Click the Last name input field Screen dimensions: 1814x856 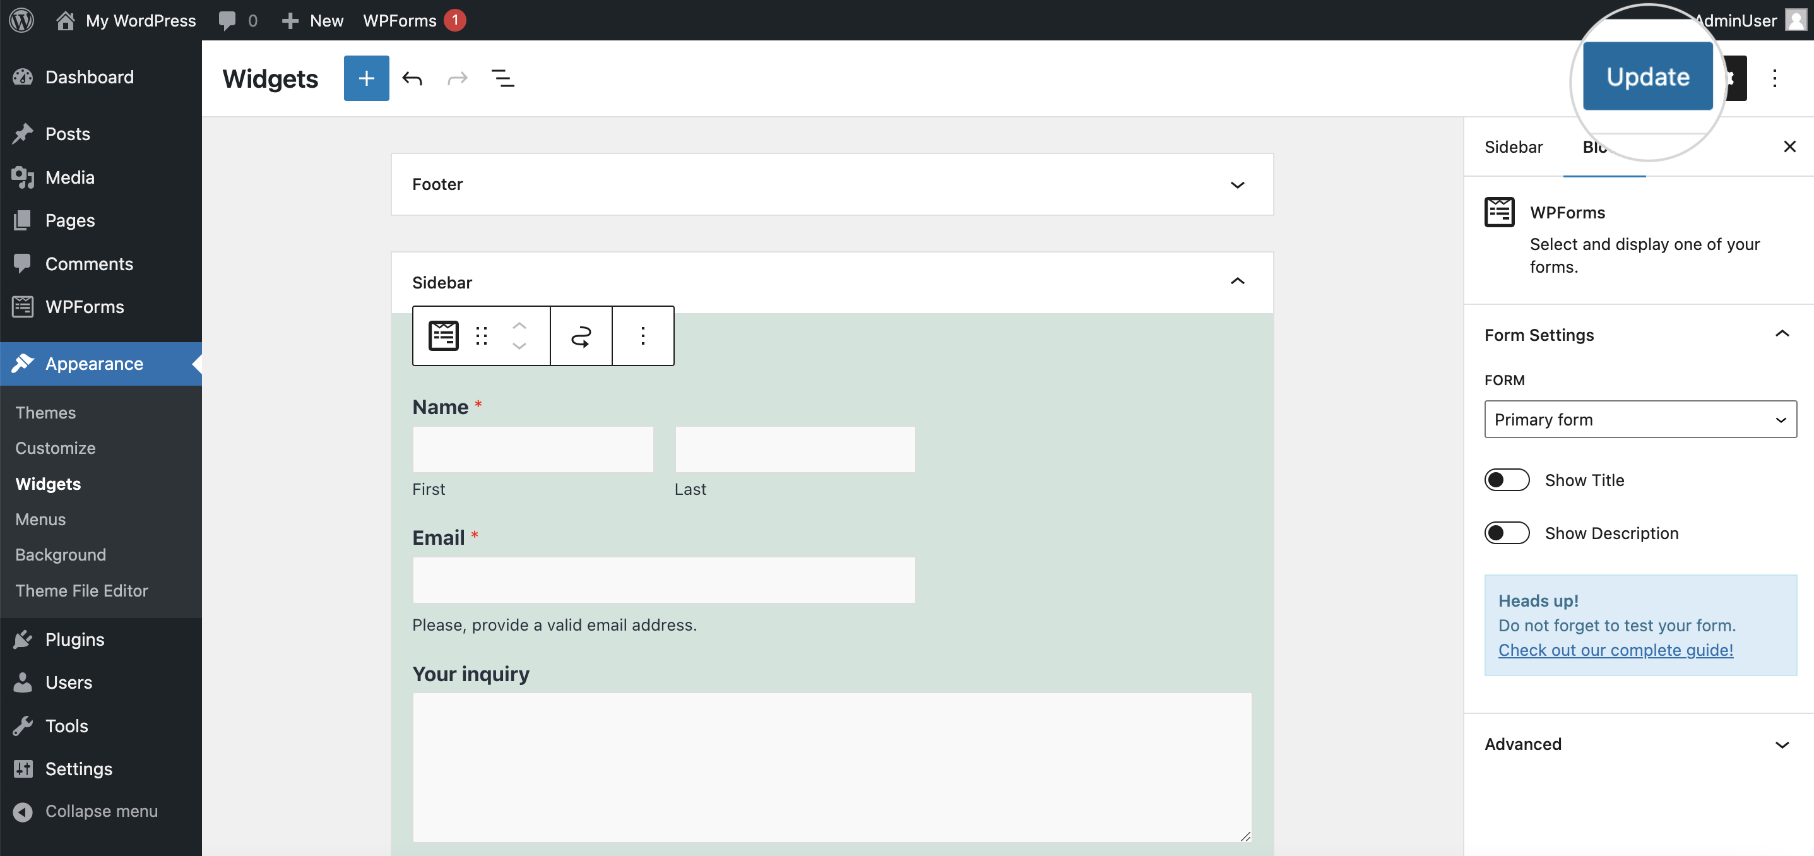tap(795, 449)
